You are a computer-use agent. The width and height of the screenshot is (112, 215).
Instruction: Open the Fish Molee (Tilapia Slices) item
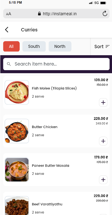[x=54, y=88]
